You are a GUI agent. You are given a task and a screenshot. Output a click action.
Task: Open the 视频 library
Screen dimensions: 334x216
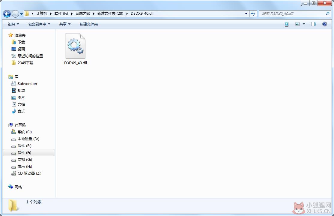click(x=21, y=90)
